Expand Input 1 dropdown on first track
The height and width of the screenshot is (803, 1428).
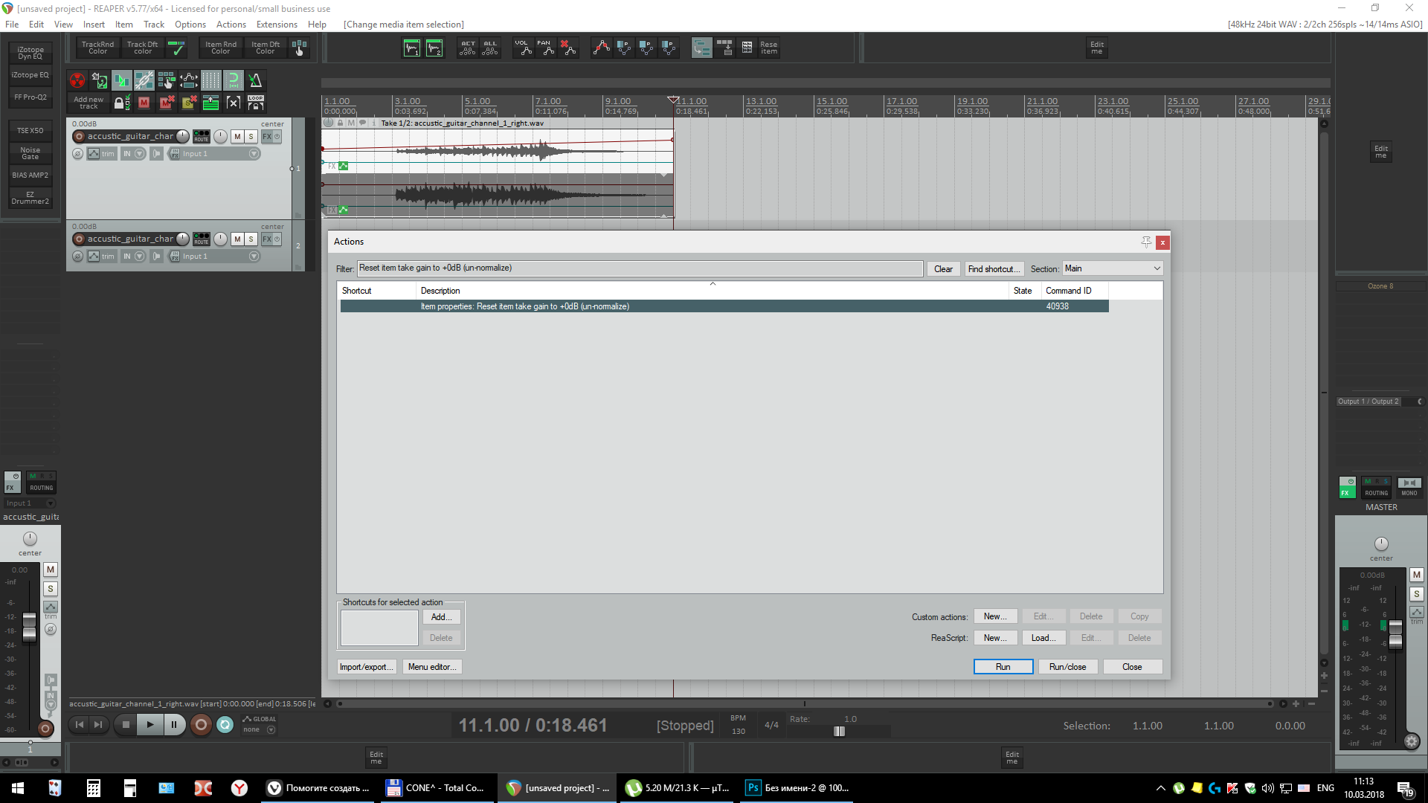tap(254, 154)
